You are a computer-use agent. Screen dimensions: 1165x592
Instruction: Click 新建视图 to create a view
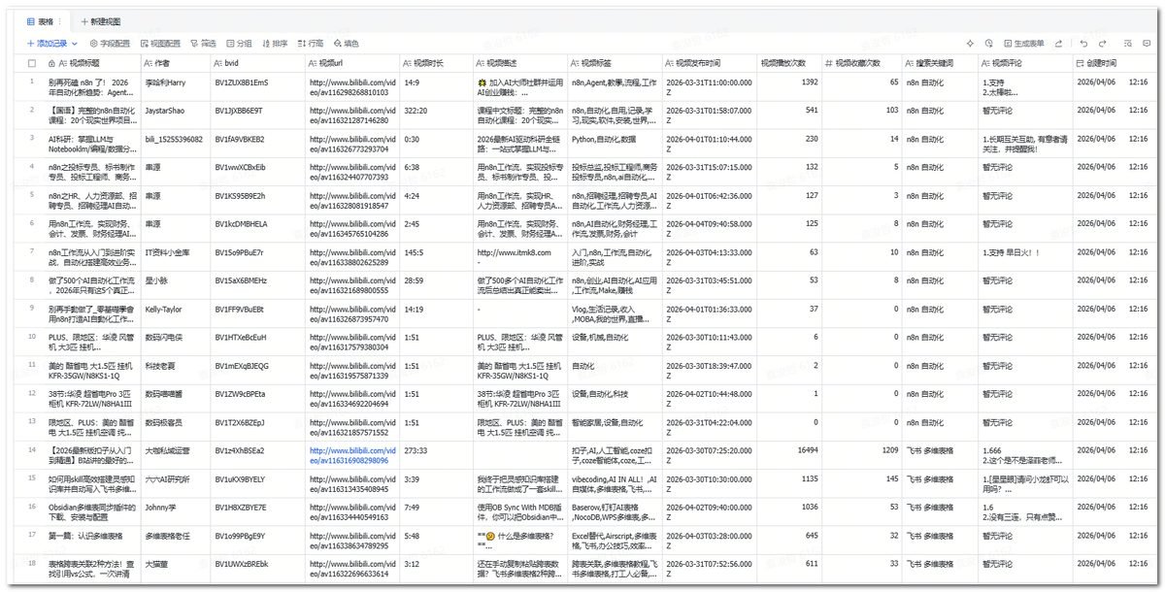pos(101,20)
